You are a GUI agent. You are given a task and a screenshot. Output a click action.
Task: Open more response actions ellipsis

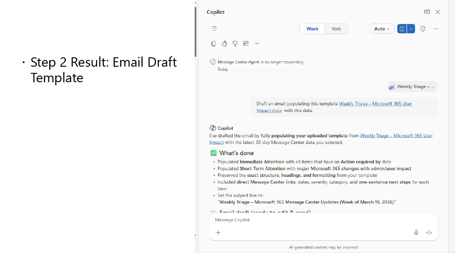click(x=256, y=44)
